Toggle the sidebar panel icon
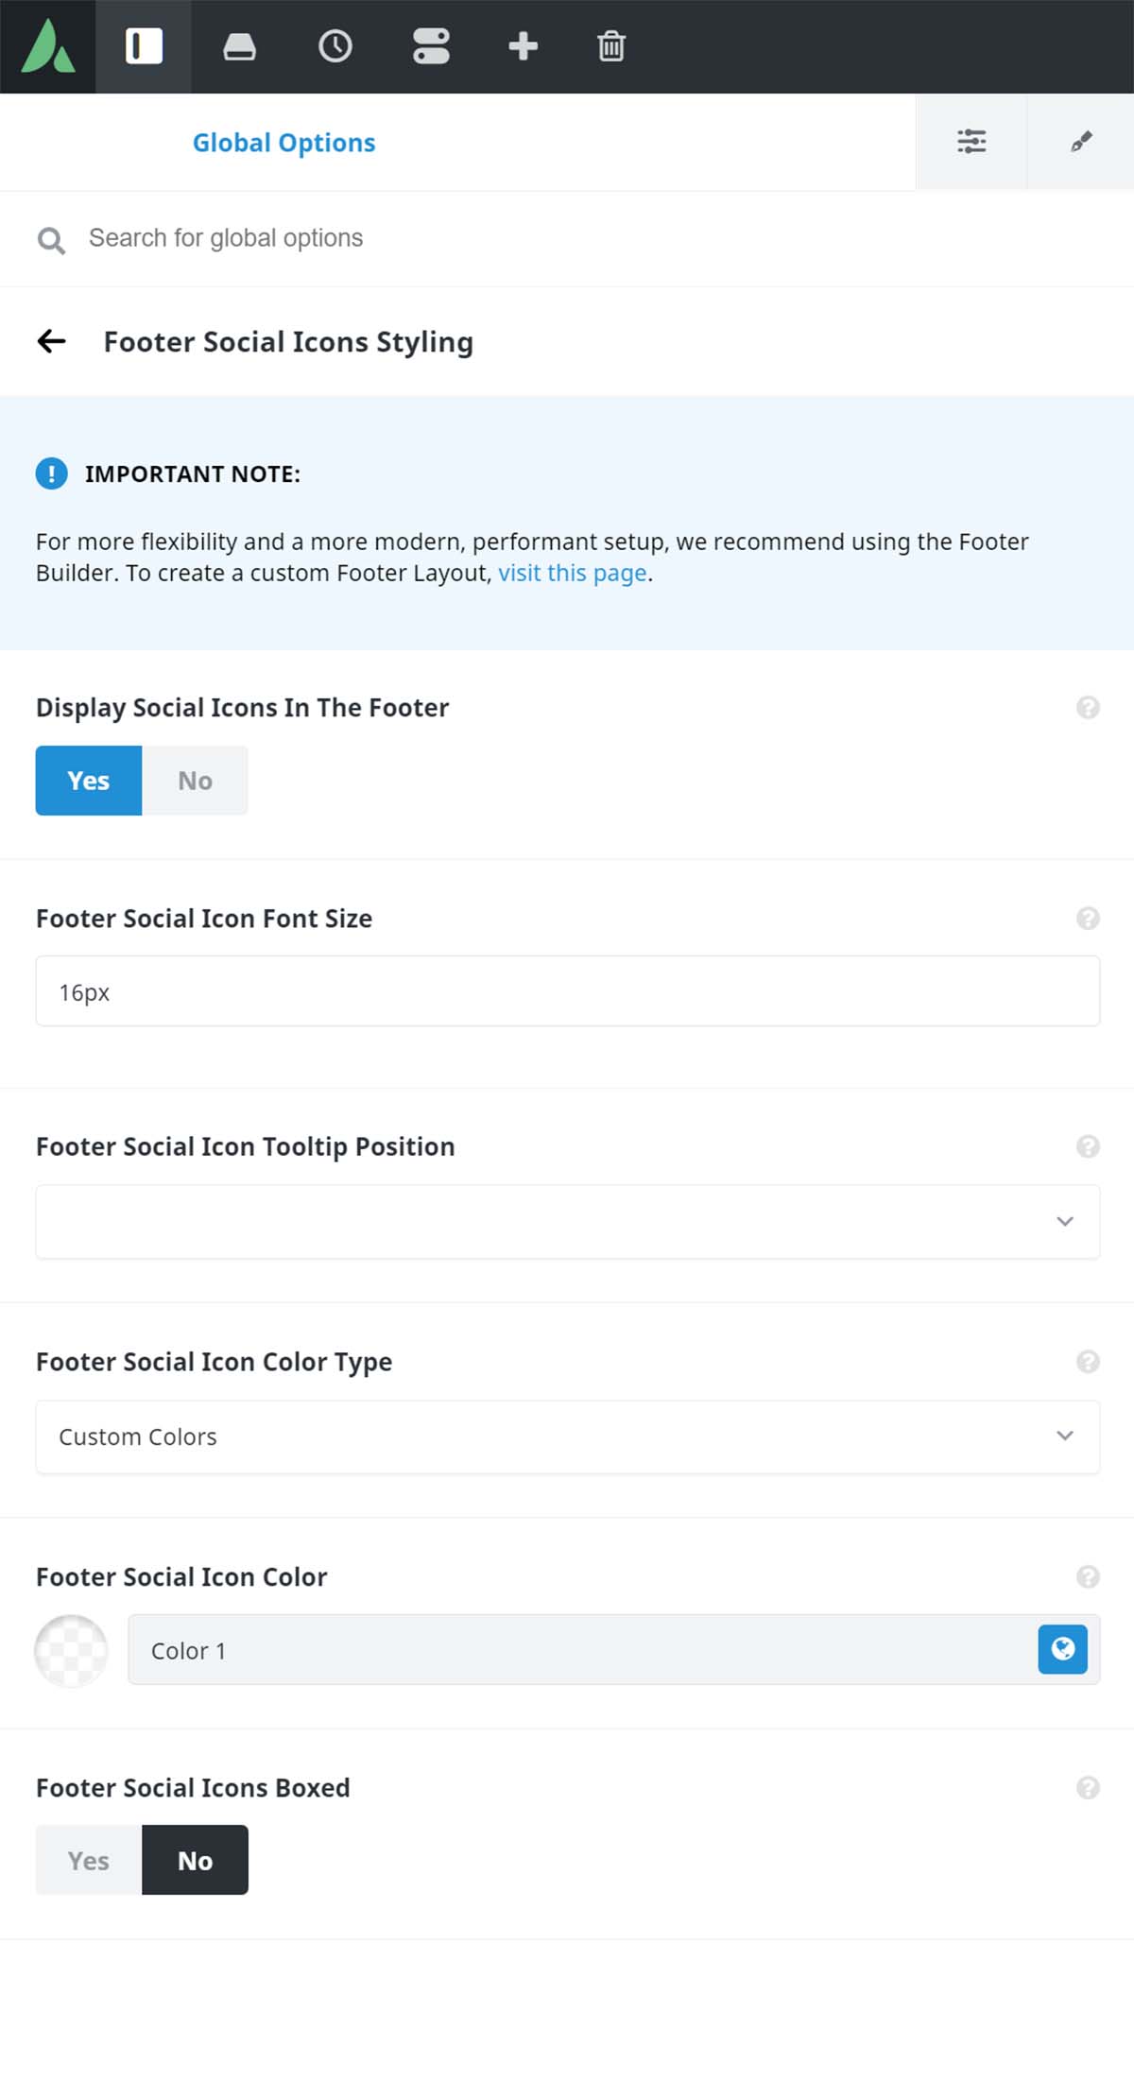1134x2081 pixels. tap(144, 46)
